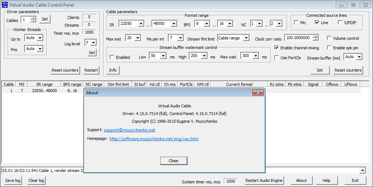The width and height of the screenshot is (373, 187).
Task: Reset counters in Cable parameters
Action: [x=348, y=70]
